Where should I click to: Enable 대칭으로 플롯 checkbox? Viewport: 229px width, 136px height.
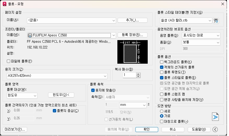tap(162, 121)
